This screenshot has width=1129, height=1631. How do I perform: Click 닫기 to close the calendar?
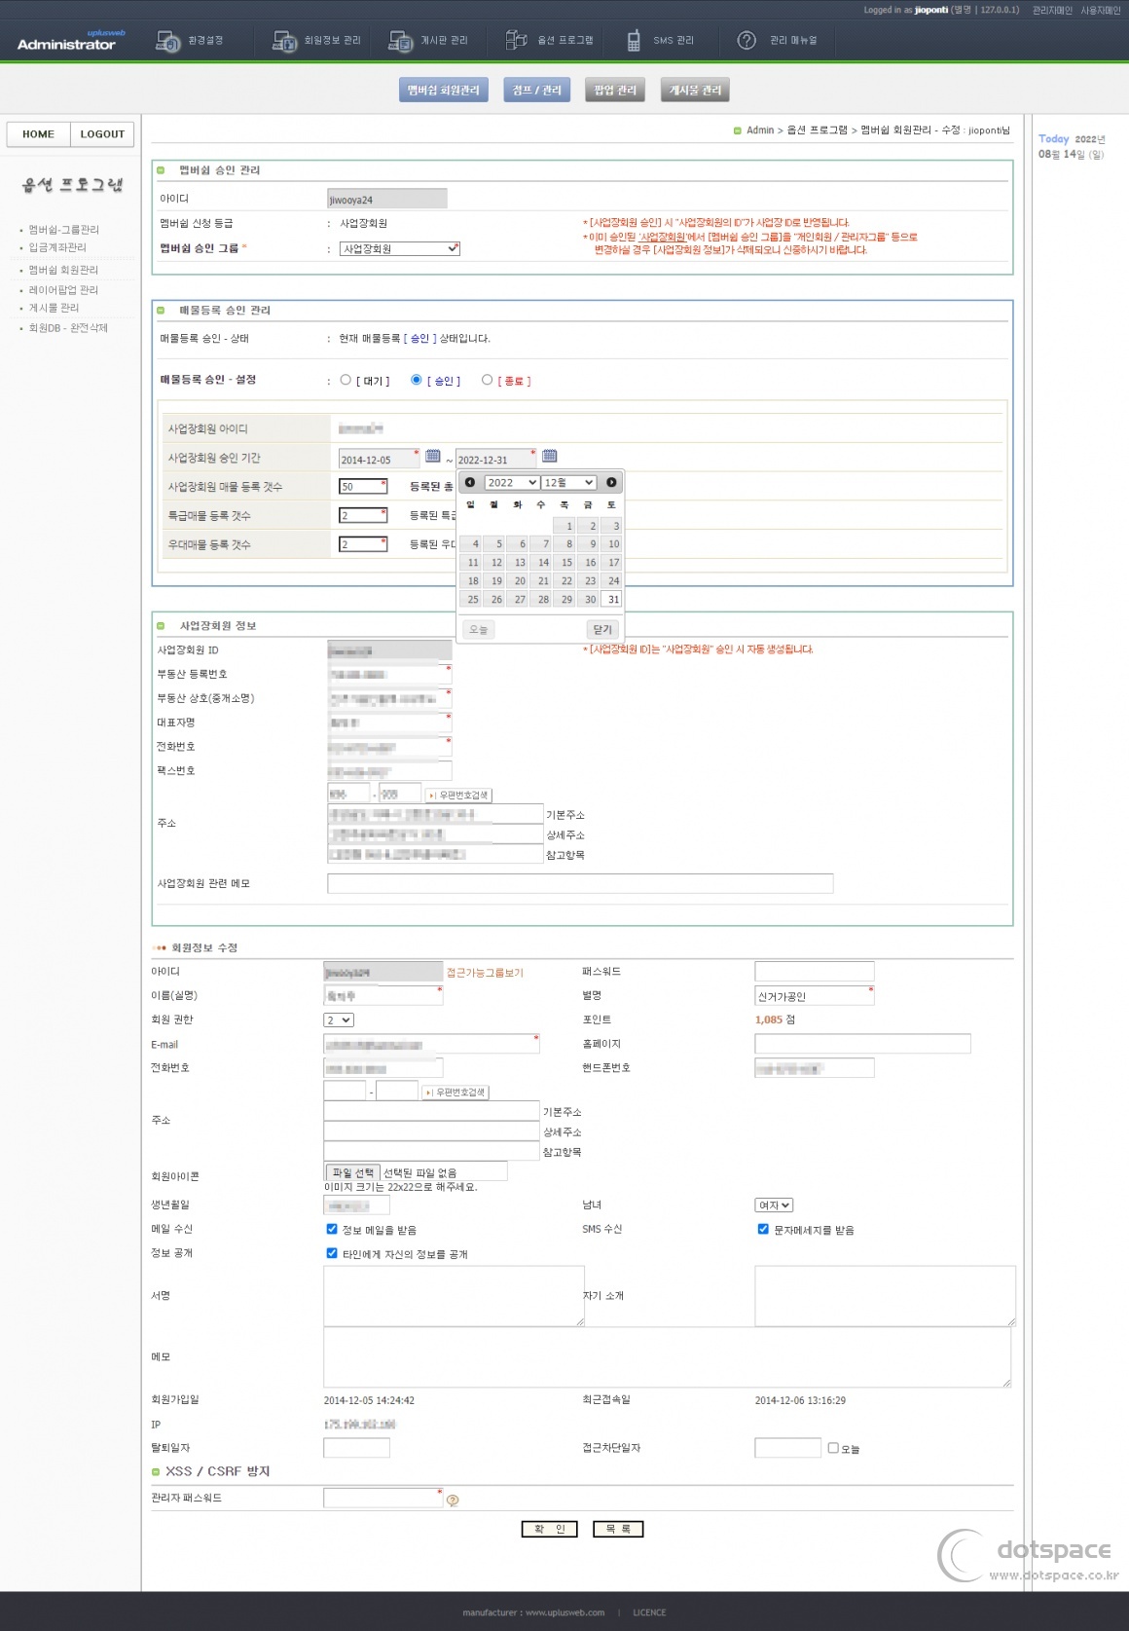(x=603, y=630)
